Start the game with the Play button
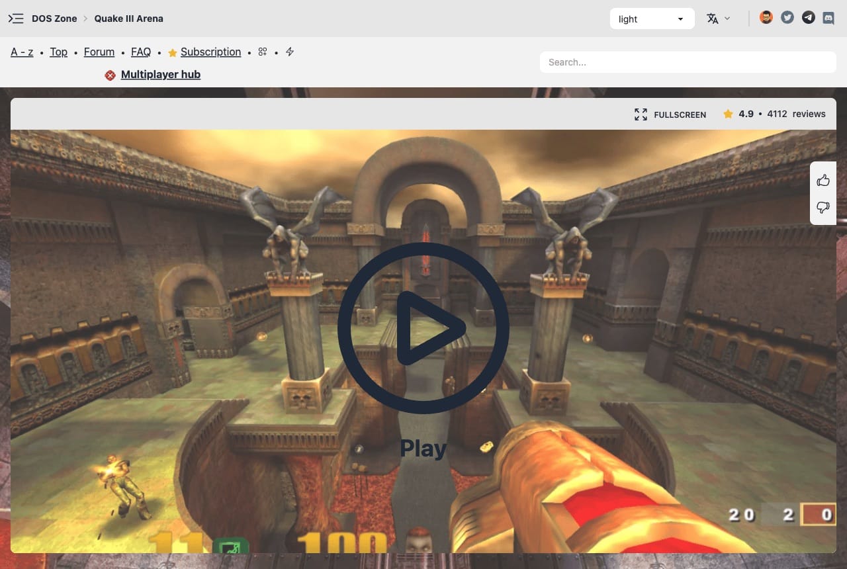 (x=423, y=328)
